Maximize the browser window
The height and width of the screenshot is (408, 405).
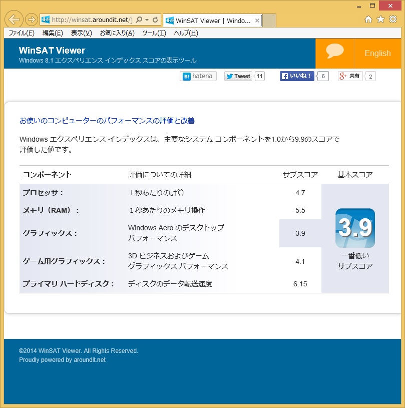click(x=372, y=6)
